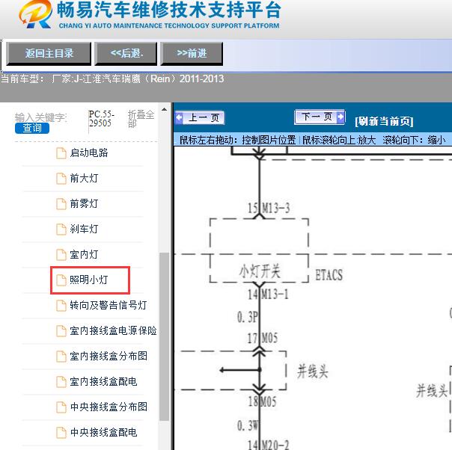Image resolution: width=452 pixels, height=450 pixels.
Task: Open the 室内接线盒分布图 entry
Action: tap(109, 356)
